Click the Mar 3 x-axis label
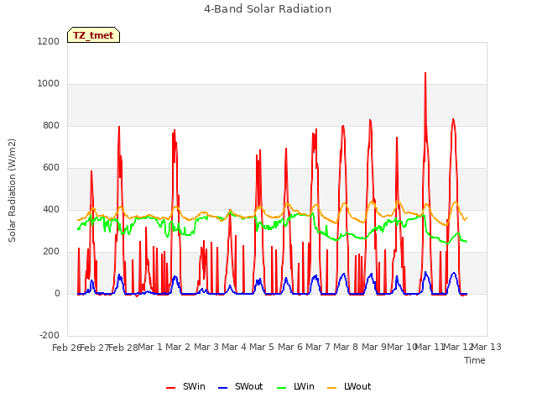 point(206,347)
